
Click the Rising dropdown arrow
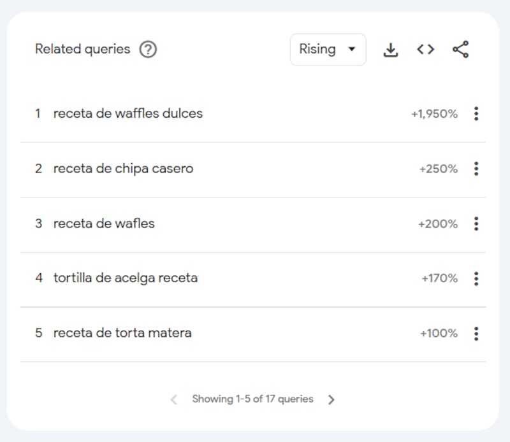(x=352, y=50)
